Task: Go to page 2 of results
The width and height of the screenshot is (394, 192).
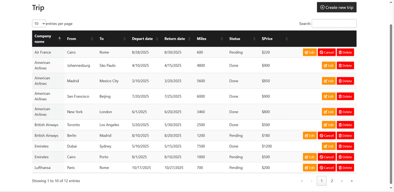Action: click(332, 181)
